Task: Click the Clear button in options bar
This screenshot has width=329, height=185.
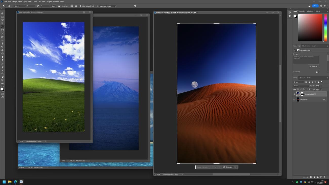Action: pyautogui.click(x=53, y=6)
